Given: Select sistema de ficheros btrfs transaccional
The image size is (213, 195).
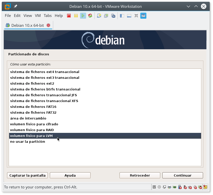Looking at the screenshot, I should 105,89.
